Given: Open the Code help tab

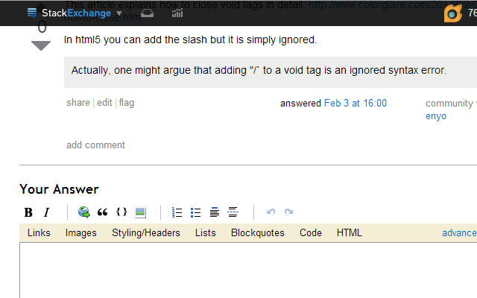Looking at the screenshot, I should pos(311,232).
